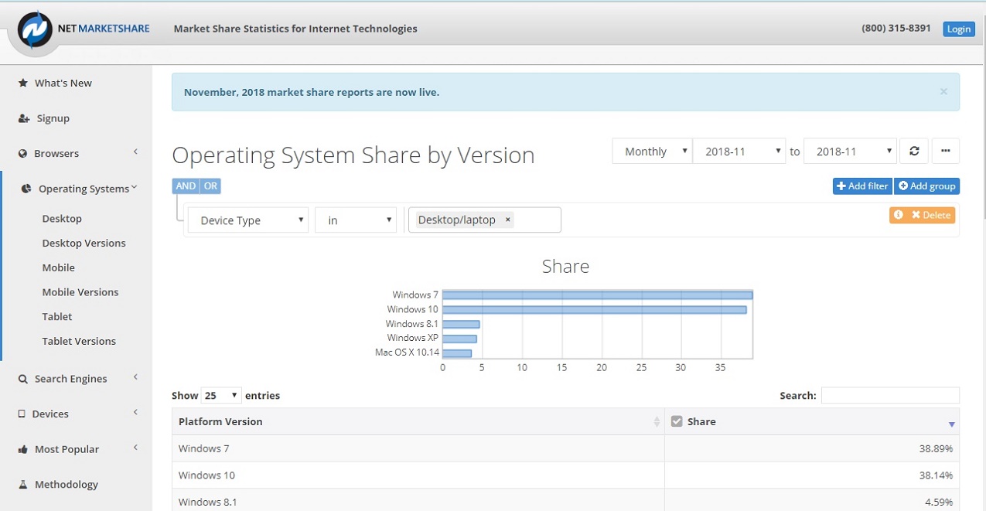Image resolution: width=986 pixels, height=511 pixels.
Task: Open Signup in sidebar
Action: [53, 118]
